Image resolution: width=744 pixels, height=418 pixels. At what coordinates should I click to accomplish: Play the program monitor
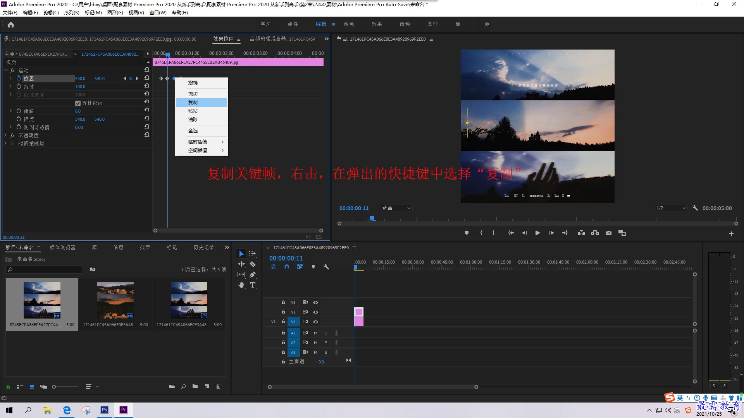[537, 233]
